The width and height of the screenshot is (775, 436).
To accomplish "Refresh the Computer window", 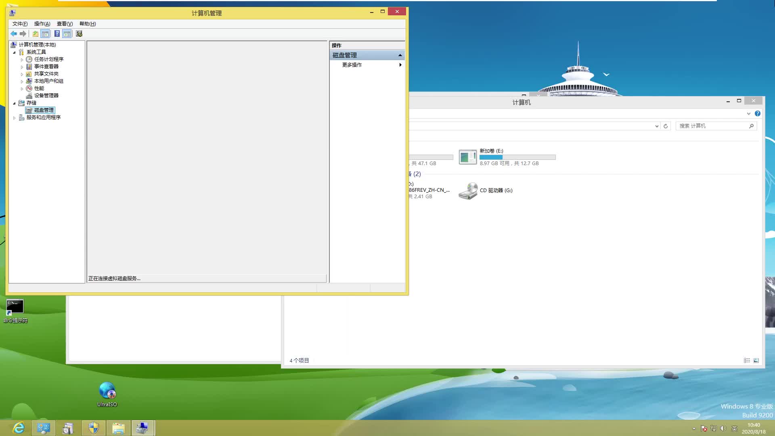I will 666,126.
